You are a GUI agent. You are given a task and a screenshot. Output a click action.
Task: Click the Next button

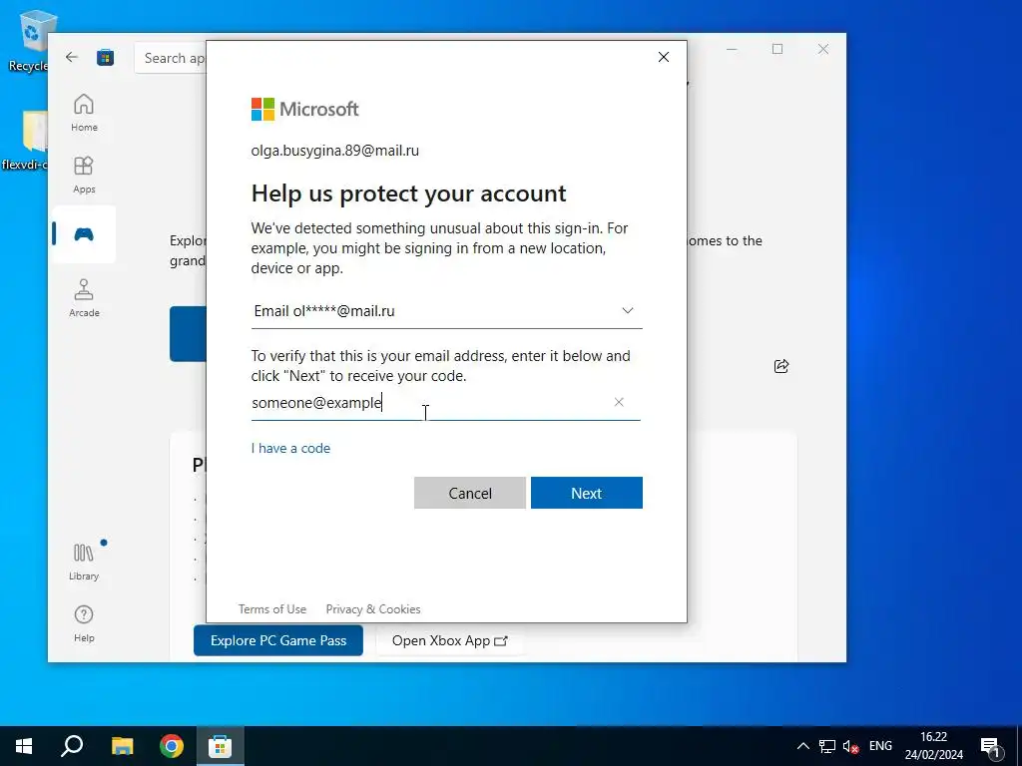[x=587, y=493]
